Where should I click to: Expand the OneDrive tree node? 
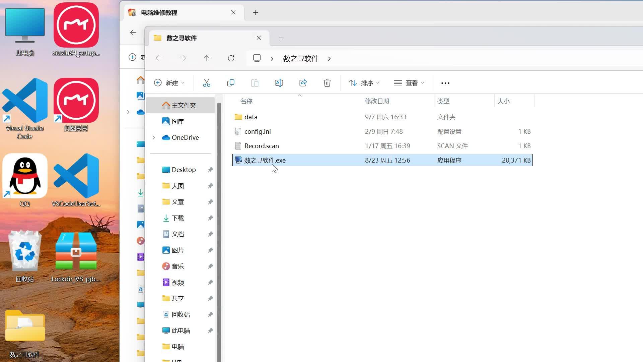click(154, 138)
